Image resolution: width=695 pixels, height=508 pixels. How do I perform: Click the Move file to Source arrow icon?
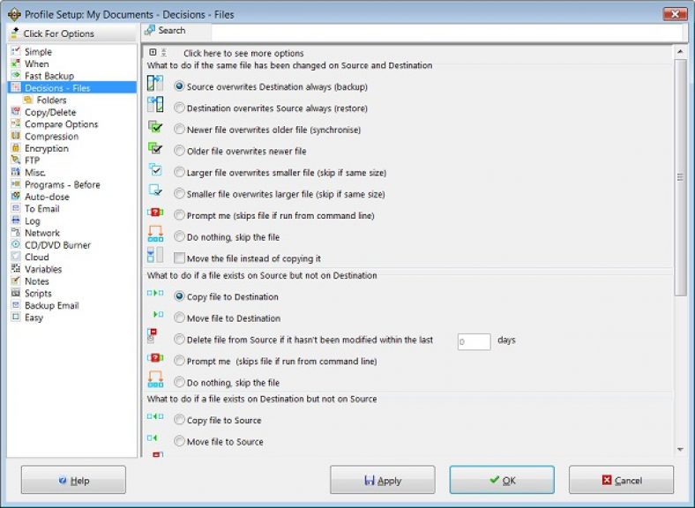[152, 438]
